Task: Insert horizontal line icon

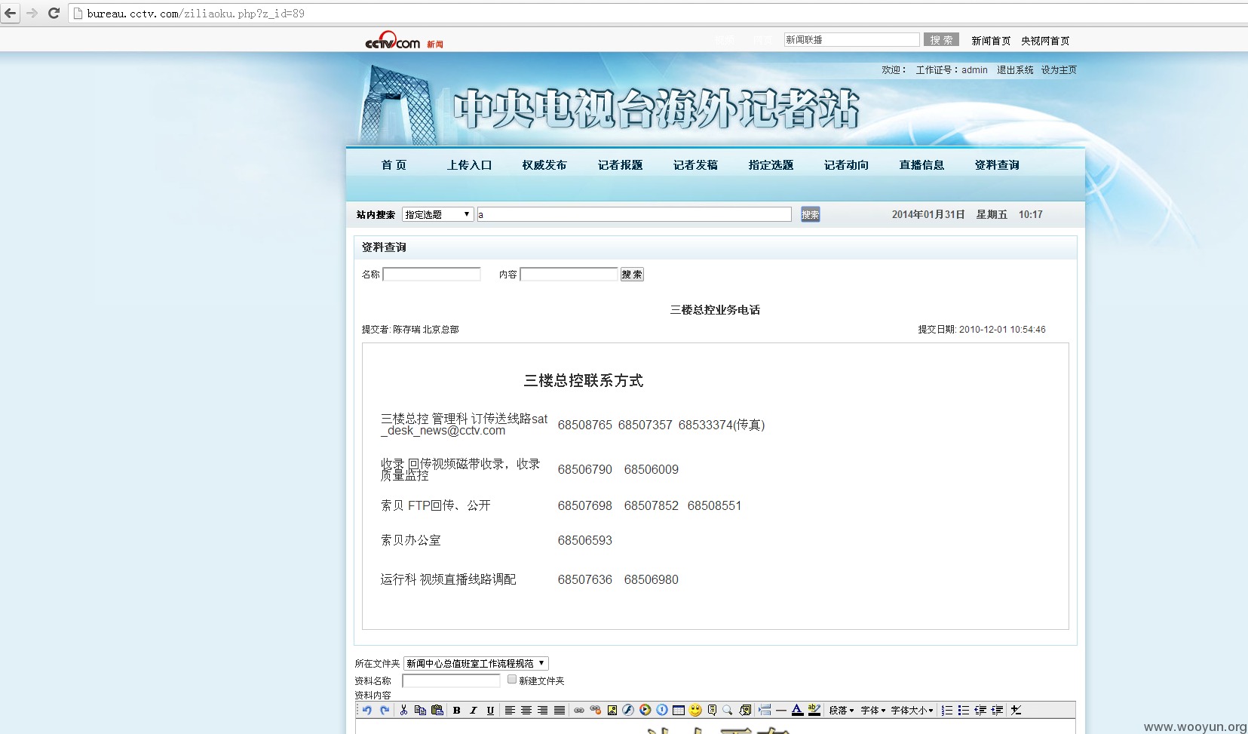Action: [x=781, y=710]
